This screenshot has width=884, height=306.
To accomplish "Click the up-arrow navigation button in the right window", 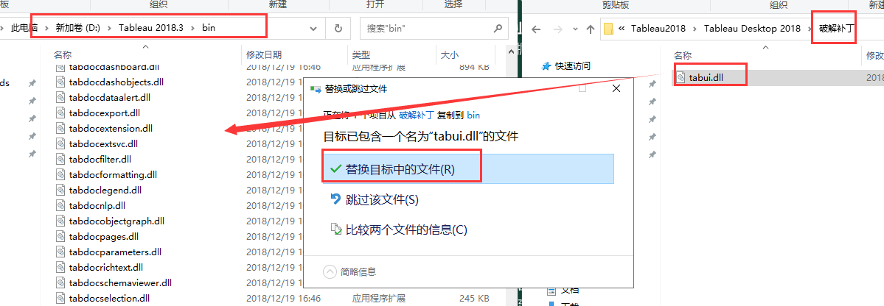I will pyautogui.click(x=590, y=29).
